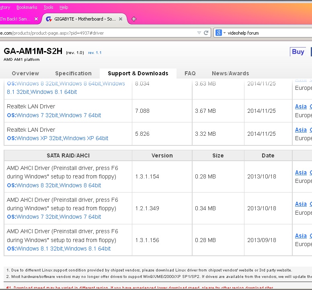Open the Tools menu
312x290 pixels.
coord(48,7)
